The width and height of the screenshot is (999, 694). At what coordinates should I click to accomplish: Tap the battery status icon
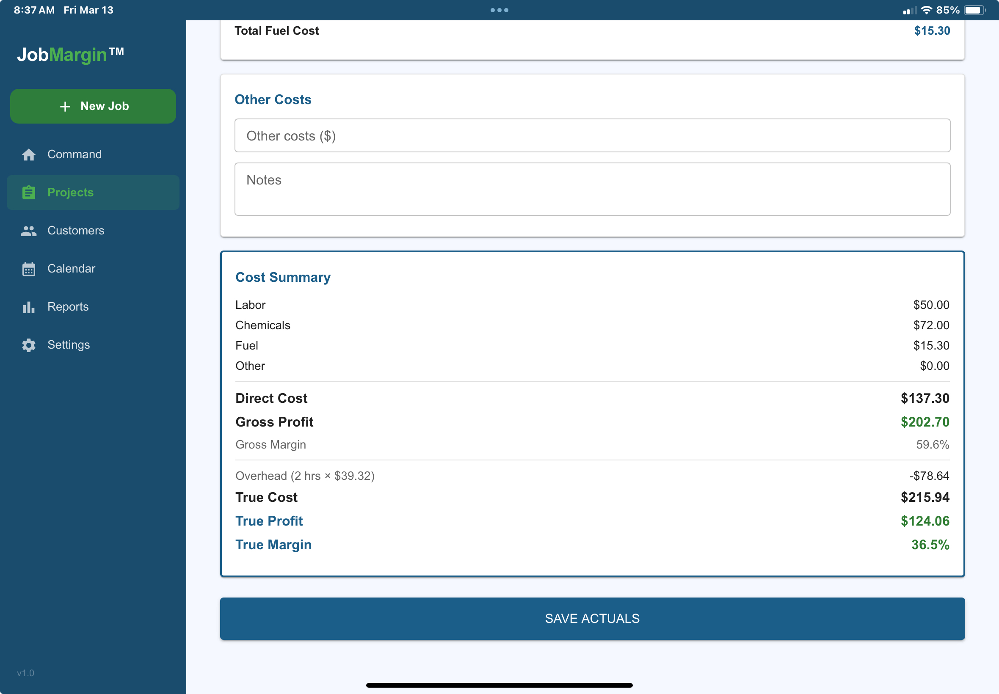[974, 10]
